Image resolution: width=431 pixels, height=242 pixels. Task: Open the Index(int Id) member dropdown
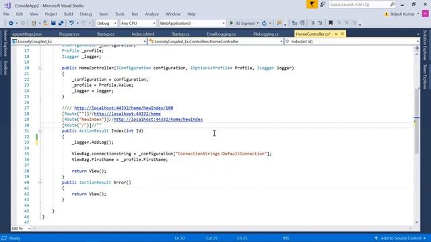418,42
